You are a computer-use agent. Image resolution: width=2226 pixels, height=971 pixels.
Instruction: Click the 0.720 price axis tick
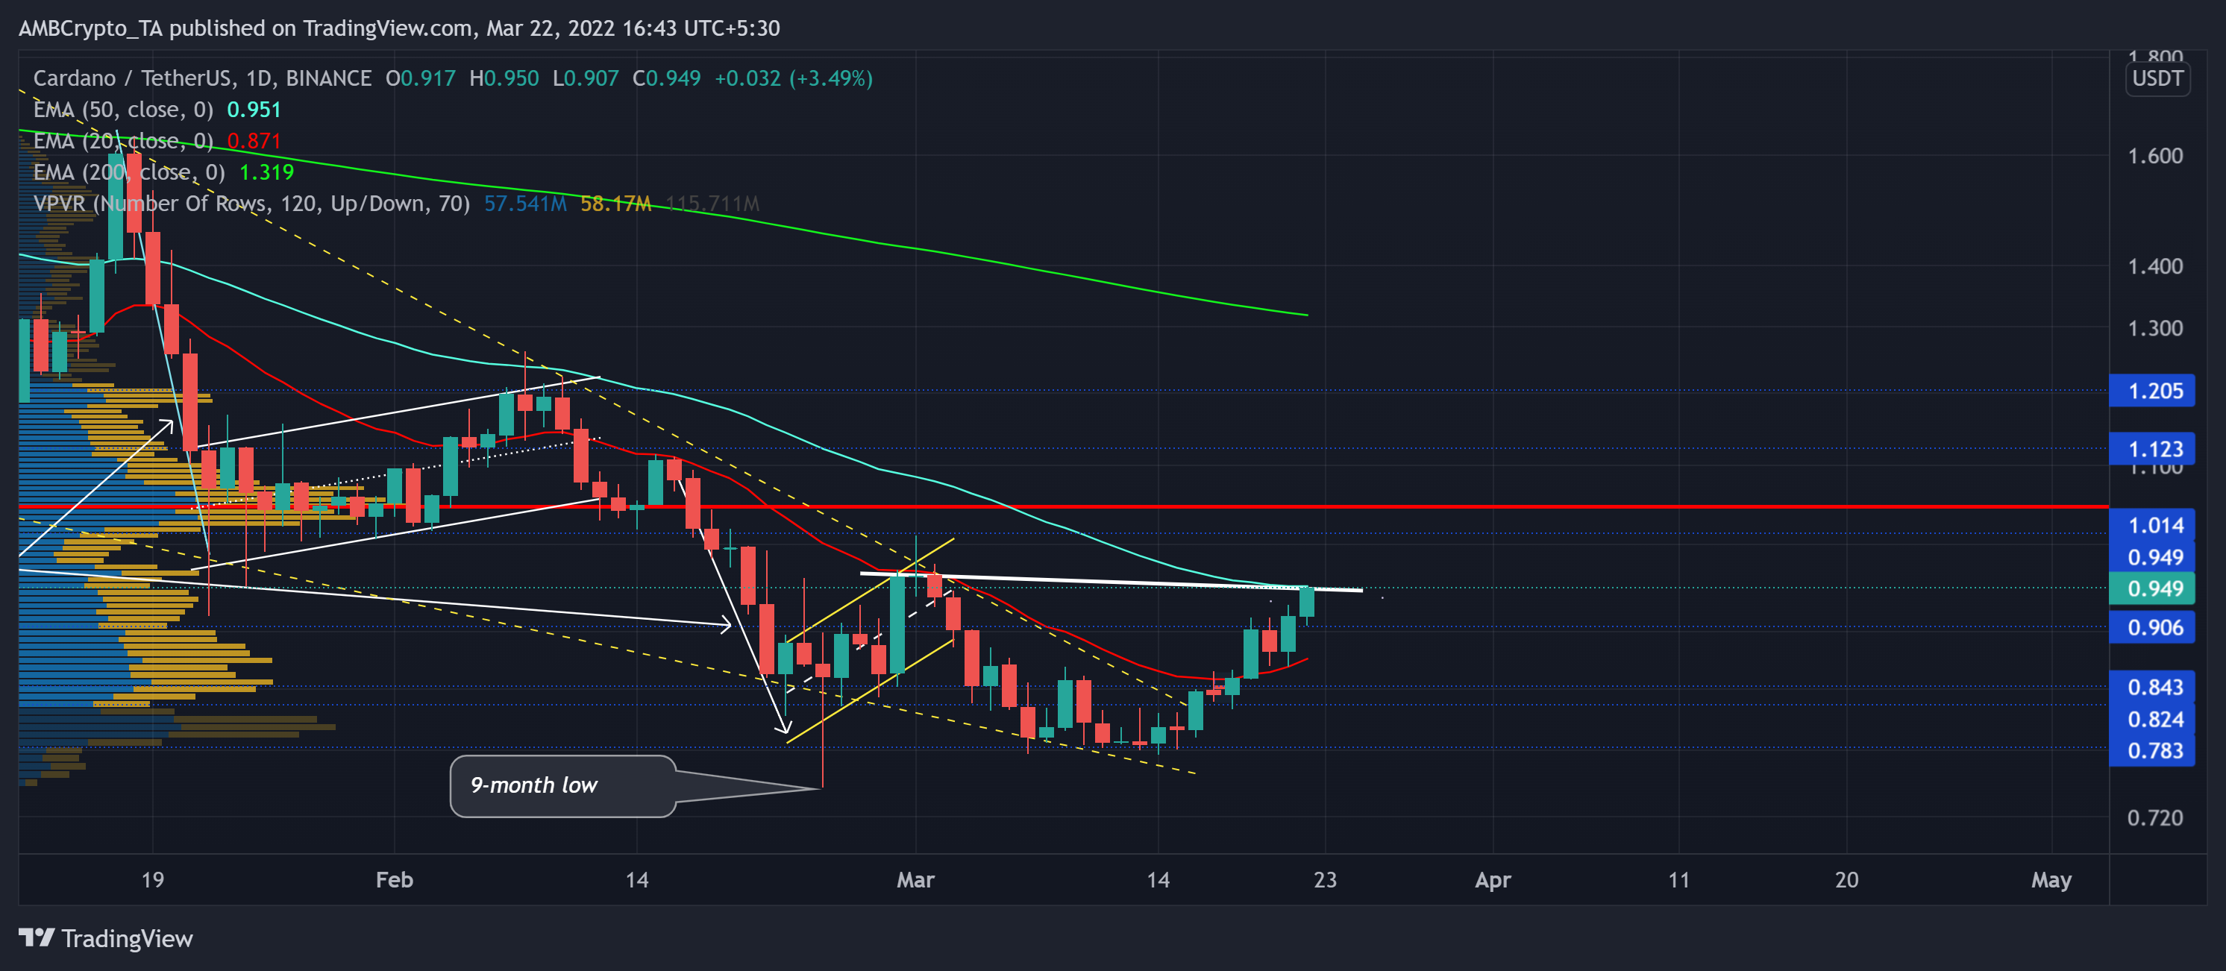coord(2154,817)
